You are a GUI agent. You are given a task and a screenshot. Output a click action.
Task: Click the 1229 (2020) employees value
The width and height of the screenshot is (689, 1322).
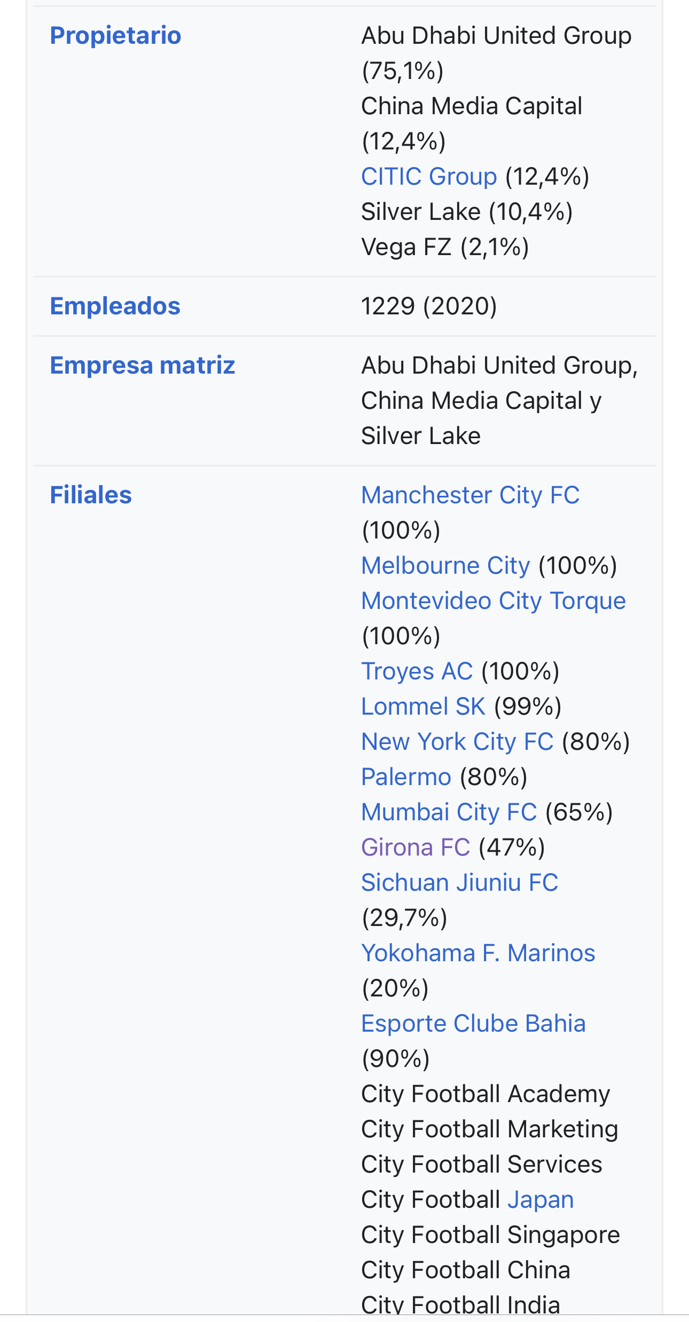tap(429, 306)
